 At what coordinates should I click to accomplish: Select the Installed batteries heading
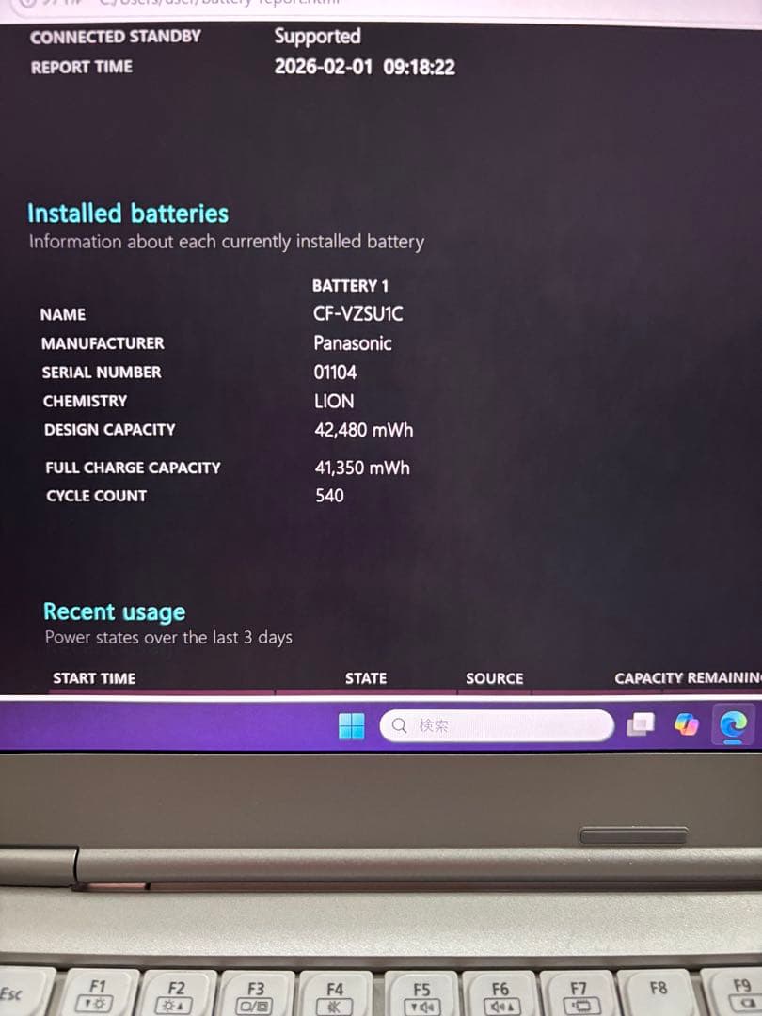127,214
